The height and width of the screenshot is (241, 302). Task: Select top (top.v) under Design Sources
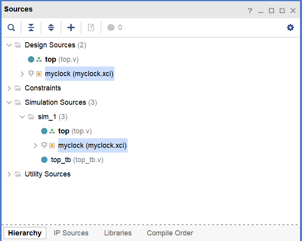pos(61,59)
